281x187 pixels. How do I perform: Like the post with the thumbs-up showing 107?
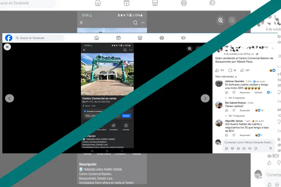pyautogui.click(x=217, y=70)
